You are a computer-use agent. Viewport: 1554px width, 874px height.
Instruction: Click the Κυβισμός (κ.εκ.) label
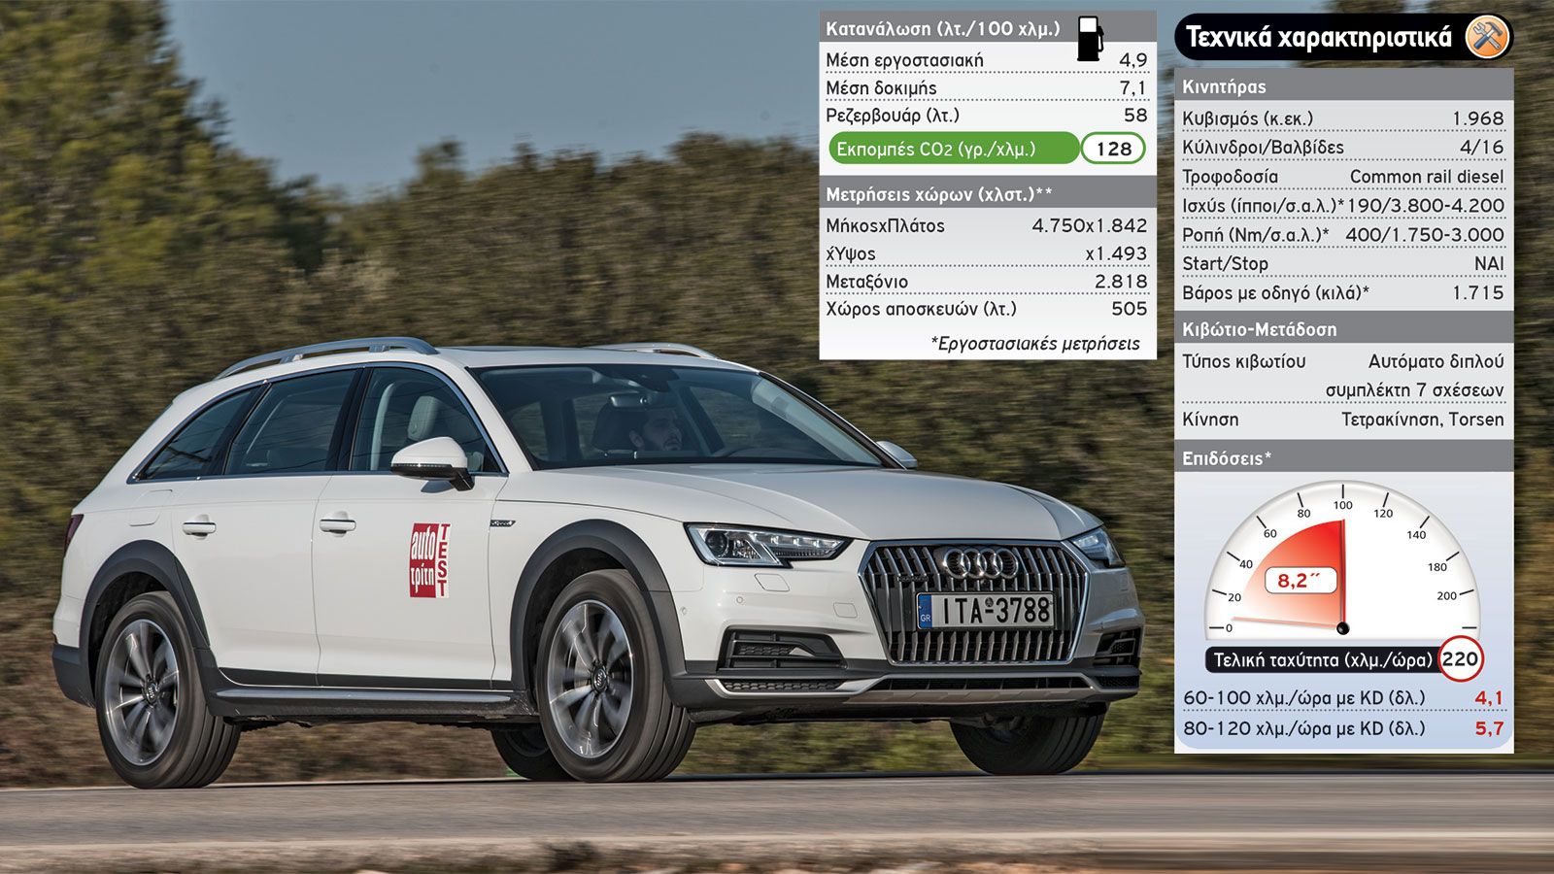(1247, 118)
